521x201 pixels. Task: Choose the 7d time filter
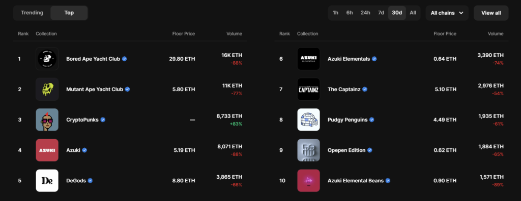point(381,13)
